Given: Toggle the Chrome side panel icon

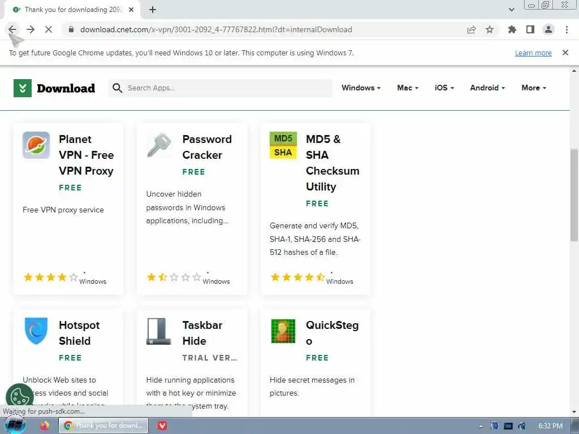Looking at the screenshot, I should pos(530,29).
